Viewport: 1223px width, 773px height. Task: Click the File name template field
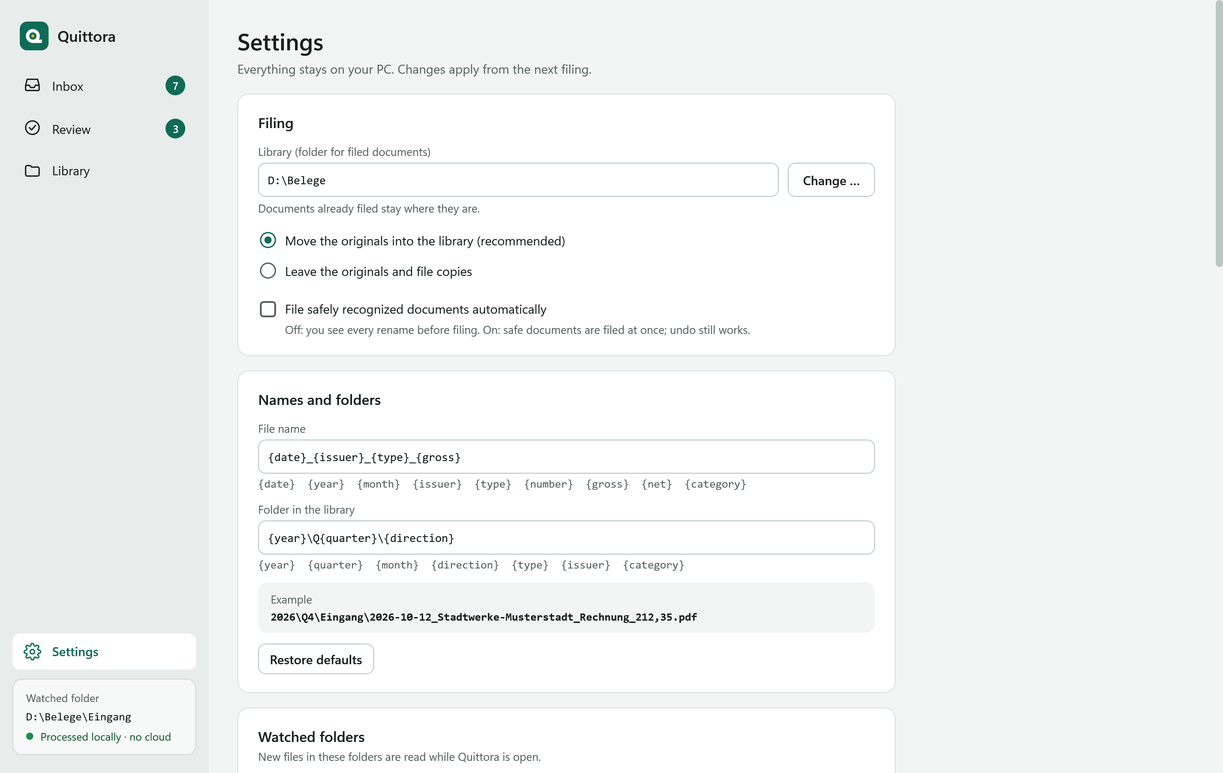click(566, 457)
